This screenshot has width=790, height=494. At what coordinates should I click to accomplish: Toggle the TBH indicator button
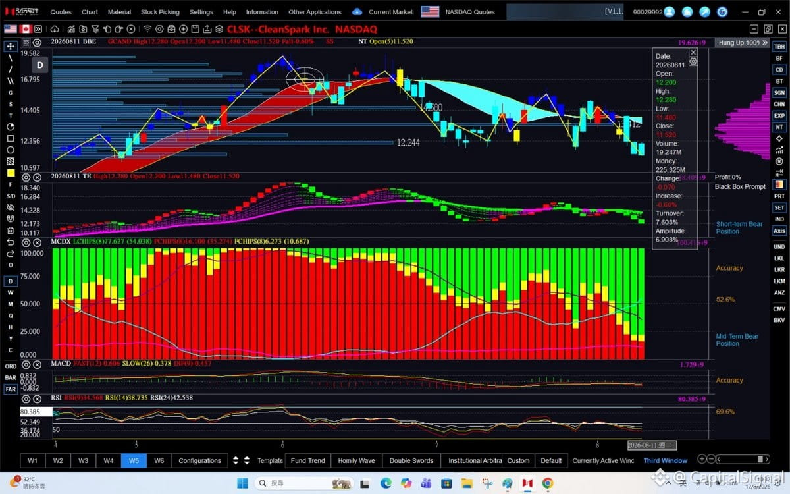tap(779, 47)
